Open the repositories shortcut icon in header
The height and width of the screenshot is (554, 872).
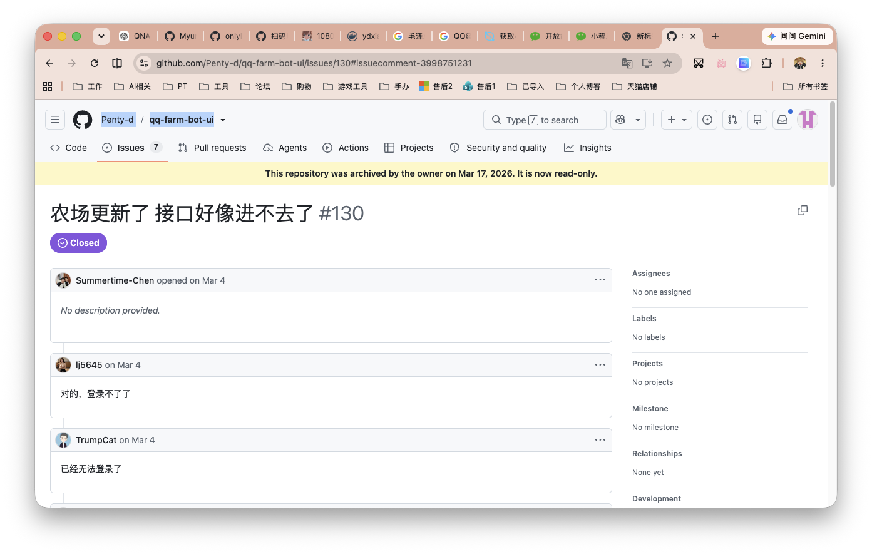757,120
